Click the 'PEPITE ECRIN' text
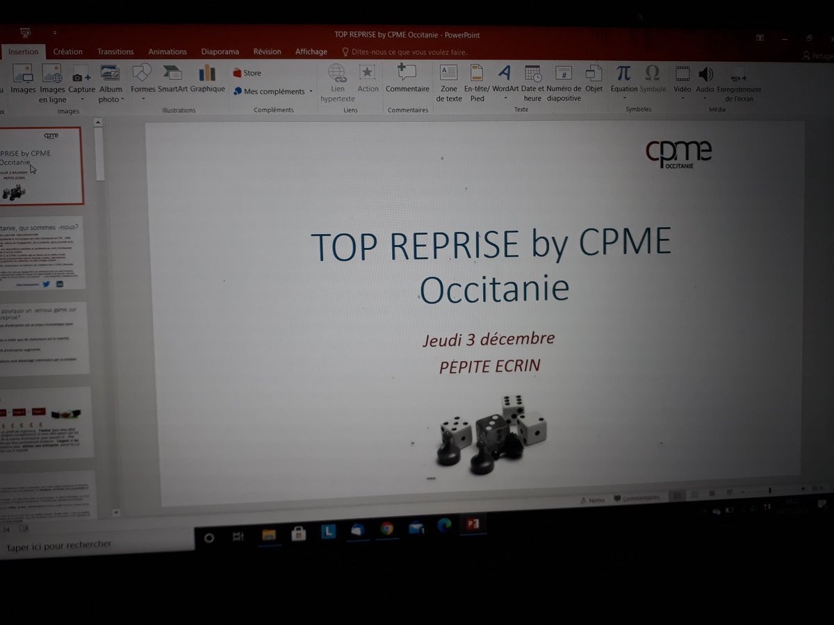834x625 pixels. 489,366
